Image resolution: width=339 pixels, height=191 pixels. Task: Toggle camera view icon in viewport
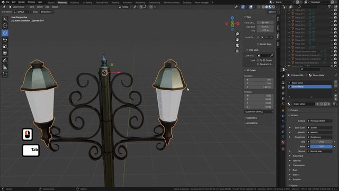[x=237, y=45]
